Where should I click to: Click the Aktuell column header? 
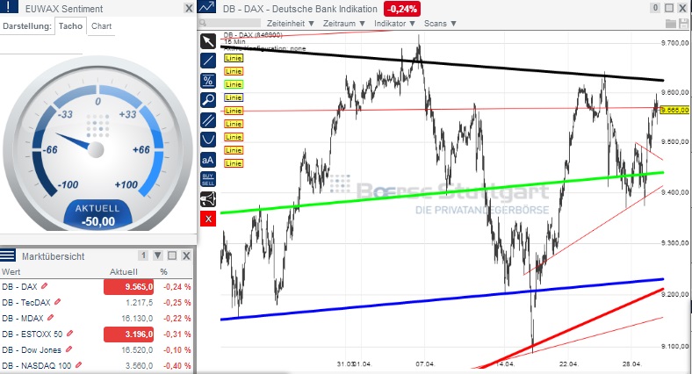point(124,271)
